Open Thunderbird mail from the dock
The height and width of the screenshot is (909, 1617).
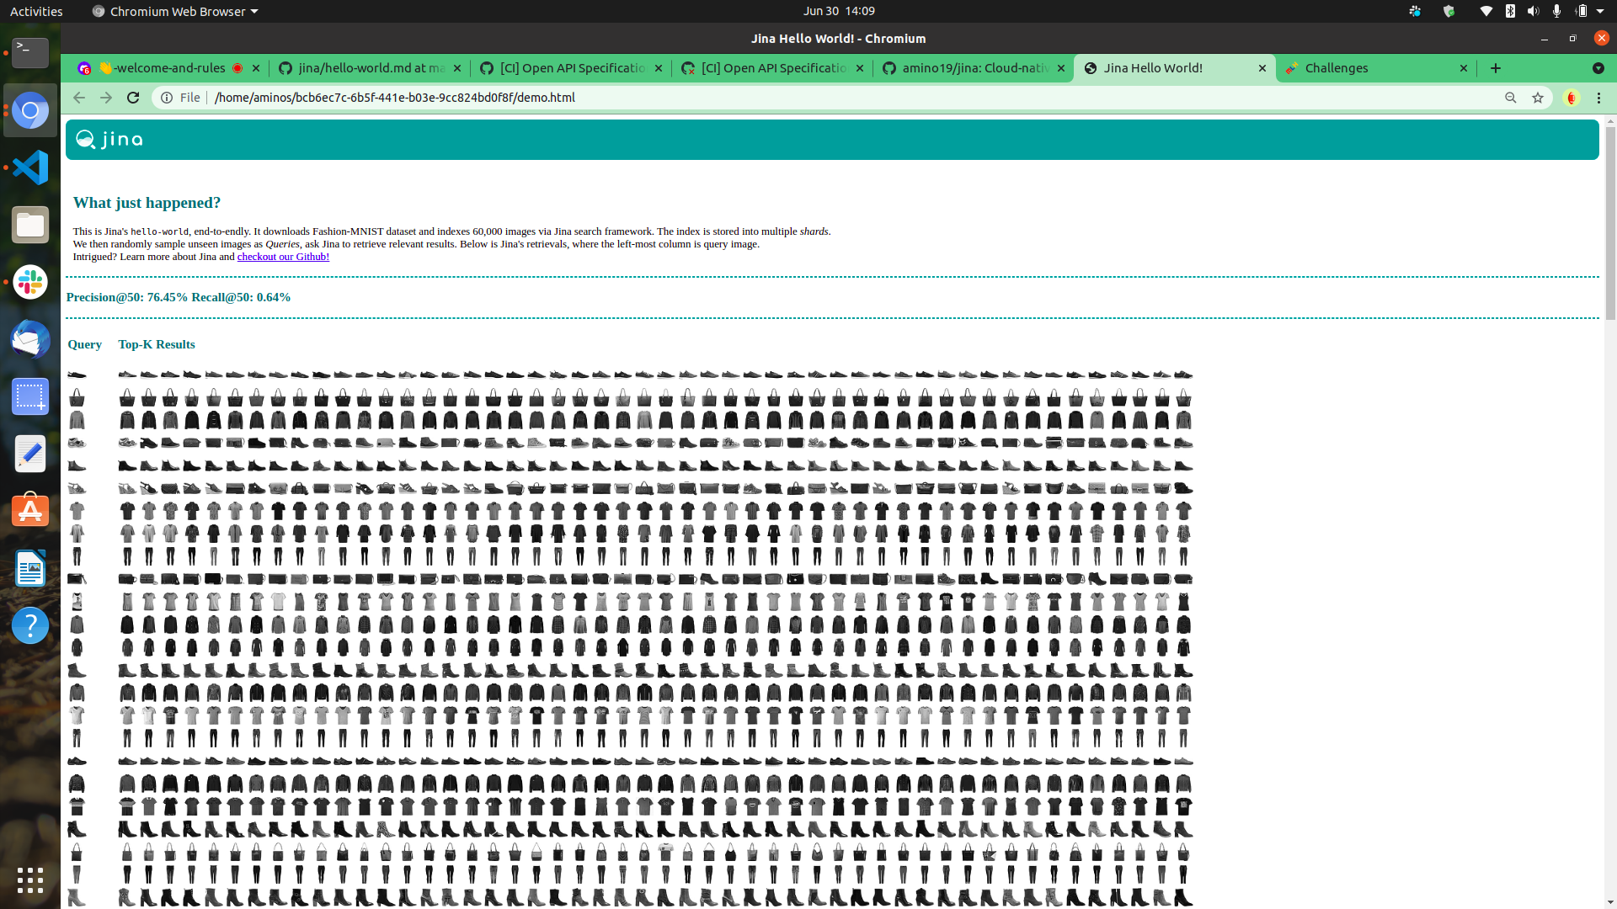coord(30,339)
